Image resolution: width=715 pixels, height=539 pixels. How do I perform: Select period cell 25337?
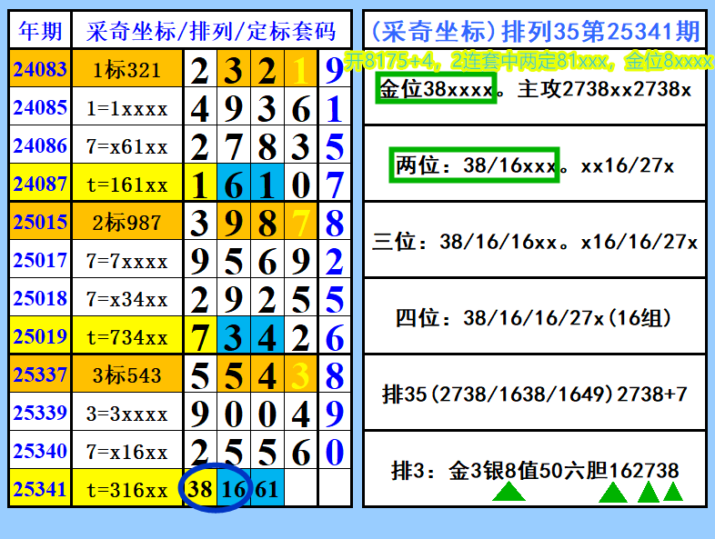(x=40, y=374)
